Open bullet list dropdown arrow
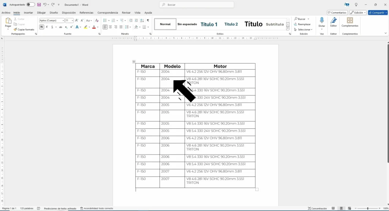The width and height of the screenshot is (389, 211). click(109, 20)
